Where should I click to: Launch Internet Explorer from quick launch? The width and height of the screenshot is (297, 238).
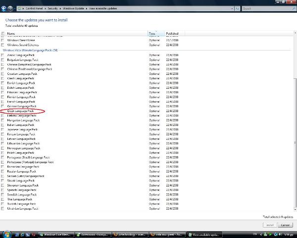[22, 235]
